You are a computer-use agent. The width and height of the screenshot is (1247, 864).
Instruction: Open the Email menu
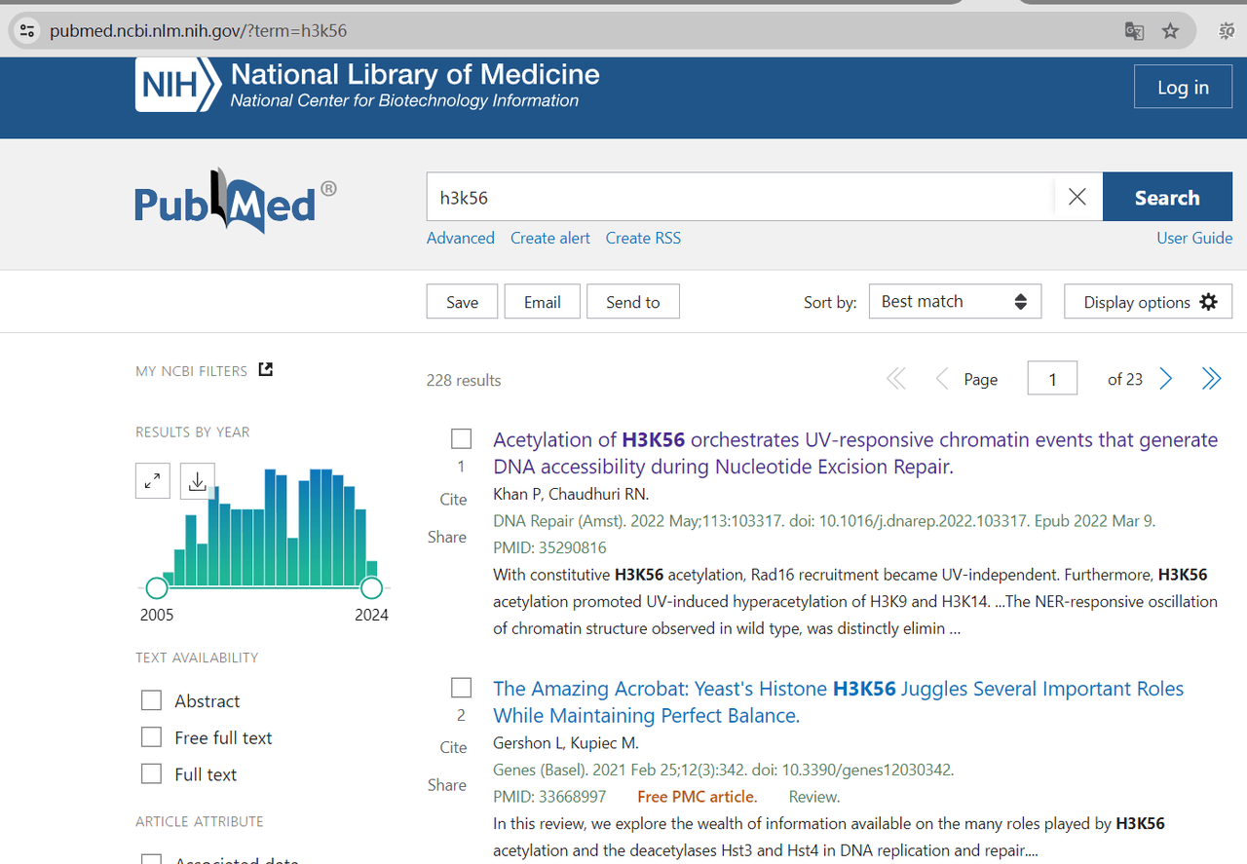(542, 301)
